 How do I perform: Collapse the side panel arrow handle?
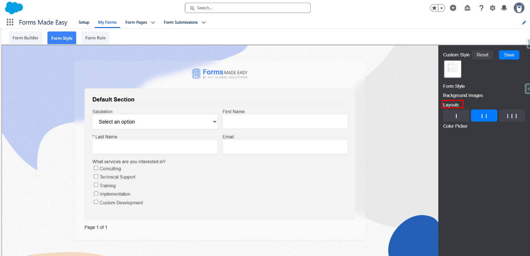(x=527, y=89)
